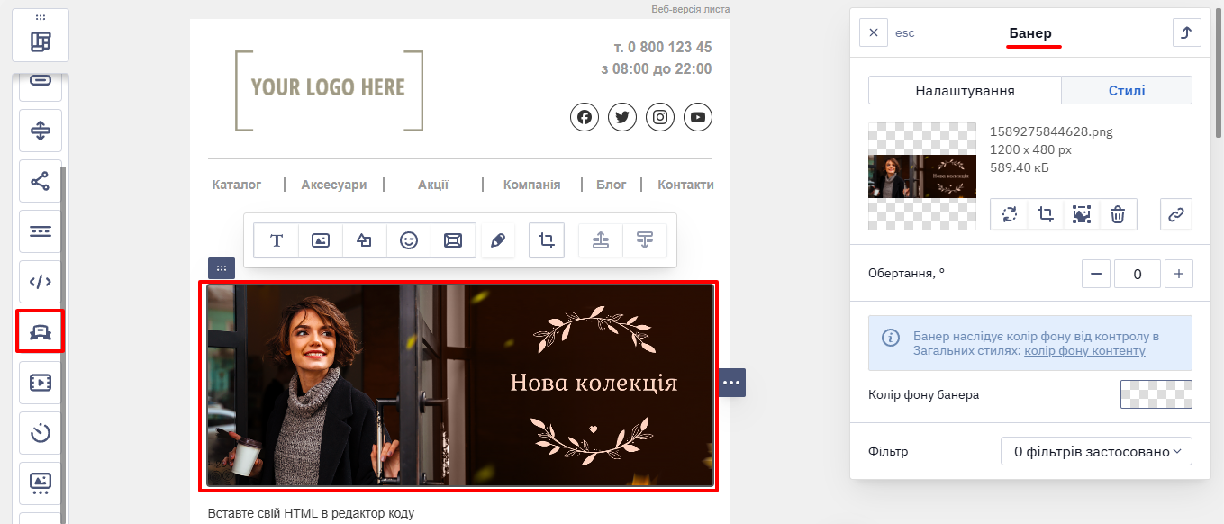Select the Video block icon in sidebar
Image resolution: width=1224 pixels, height=524 pixels.
tap(41, 383)
